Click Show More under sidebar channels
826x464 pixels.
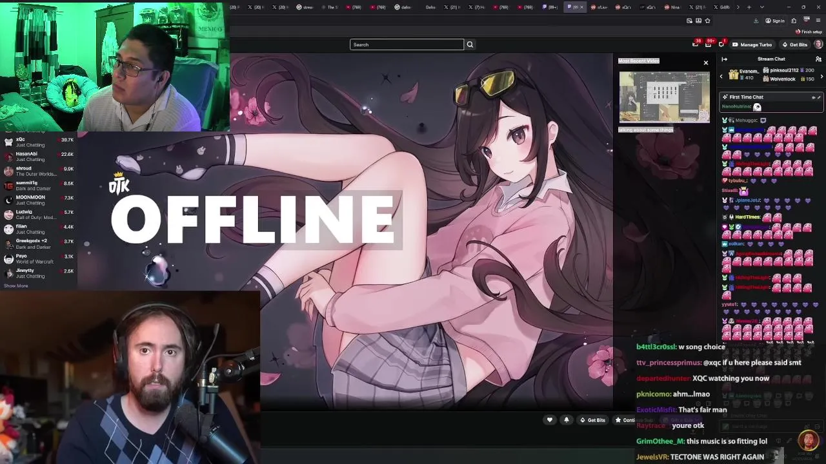pos(15,285)
